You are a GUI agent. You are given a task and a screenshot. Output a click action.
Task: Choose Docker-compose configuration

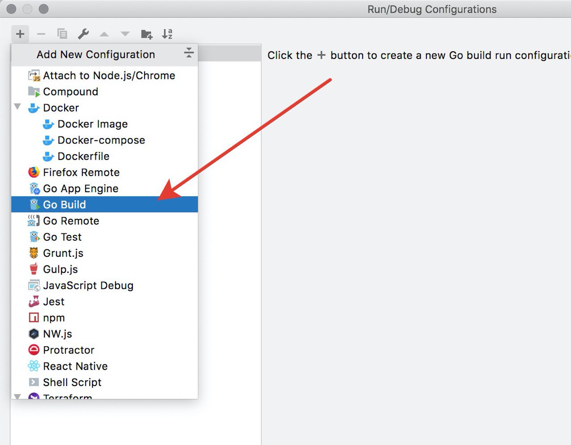104,140
